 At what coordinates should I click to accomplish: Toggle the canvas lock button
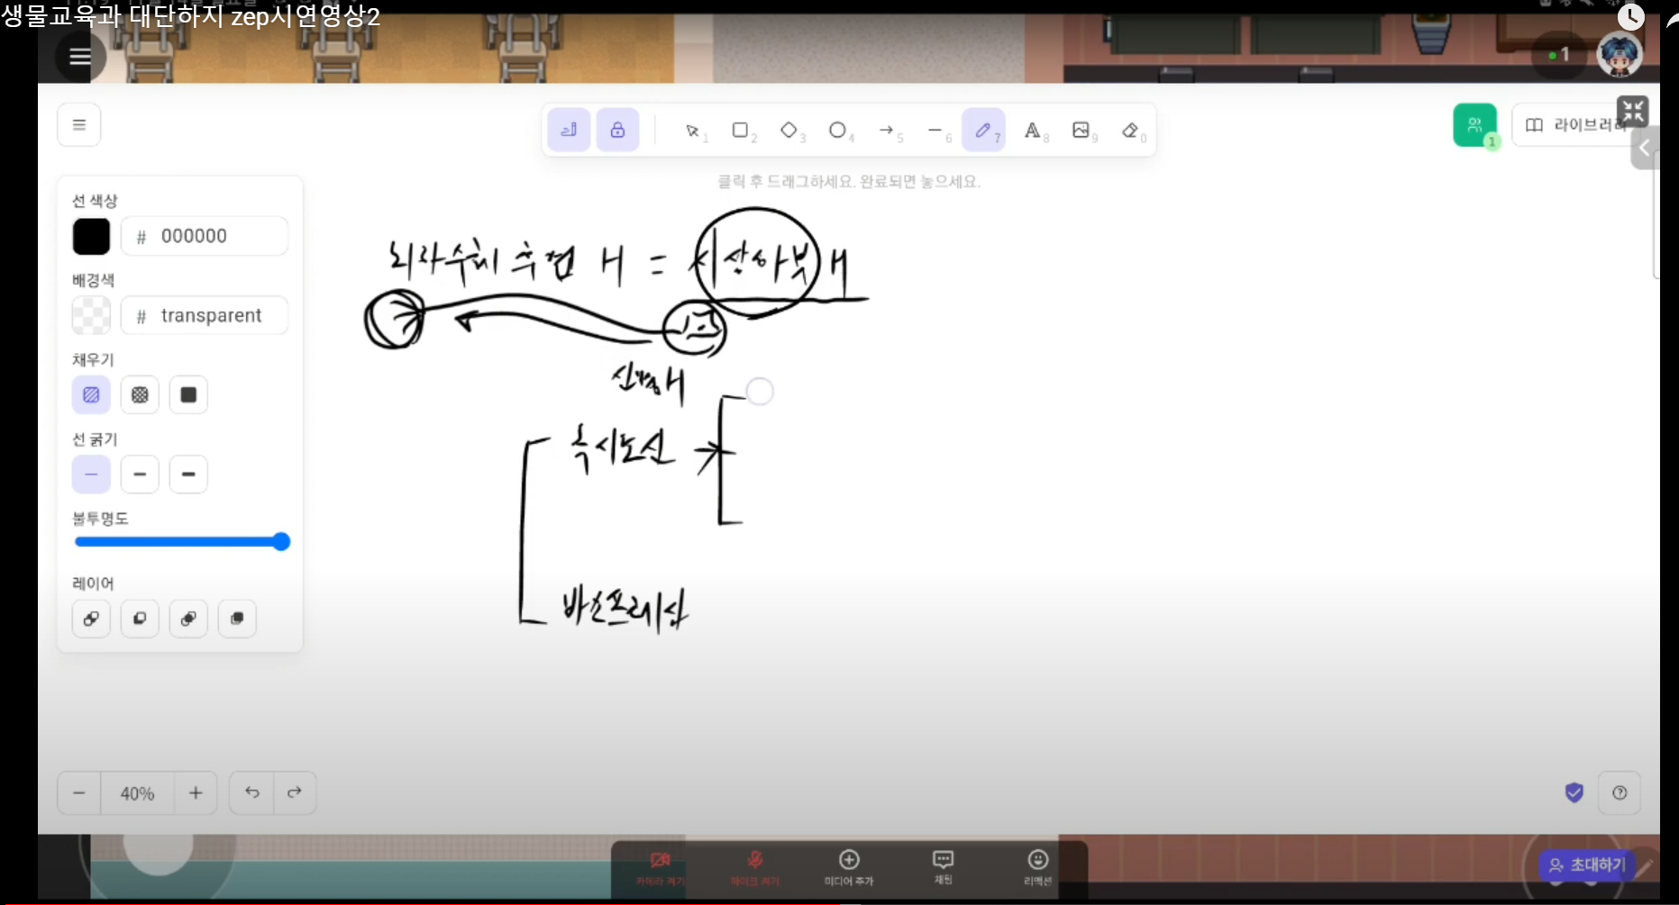pyautogui.click(x=617, y=131)
